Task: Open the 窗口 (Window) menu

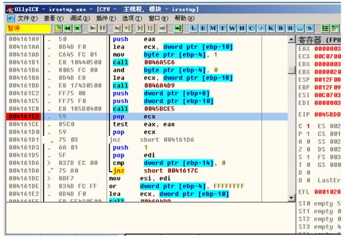Action: (158, 18)
